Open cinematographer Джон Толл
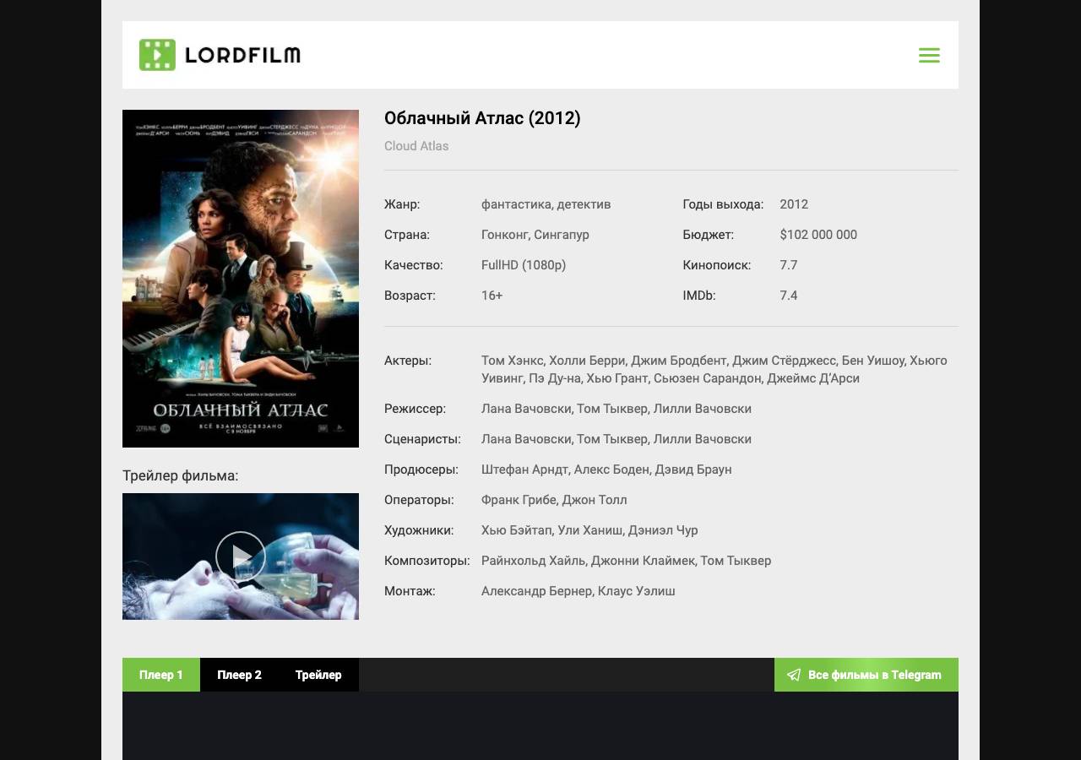1081x760 pixels. pyautogui.click(x=595, y=500)
